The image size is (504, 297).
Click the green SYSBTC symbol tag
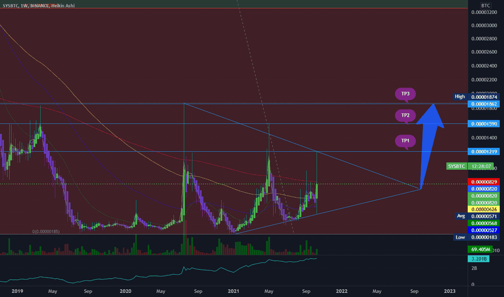[x=456, y=166]
